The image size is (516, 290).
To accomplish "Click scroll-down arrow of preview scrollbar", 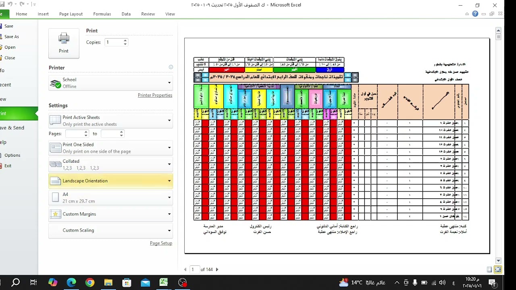I will tap(499, 261).
